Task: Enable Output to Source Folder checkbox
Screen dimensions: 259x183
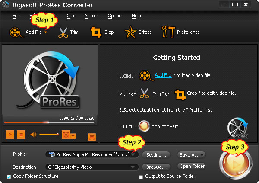Action: point(141,177)
